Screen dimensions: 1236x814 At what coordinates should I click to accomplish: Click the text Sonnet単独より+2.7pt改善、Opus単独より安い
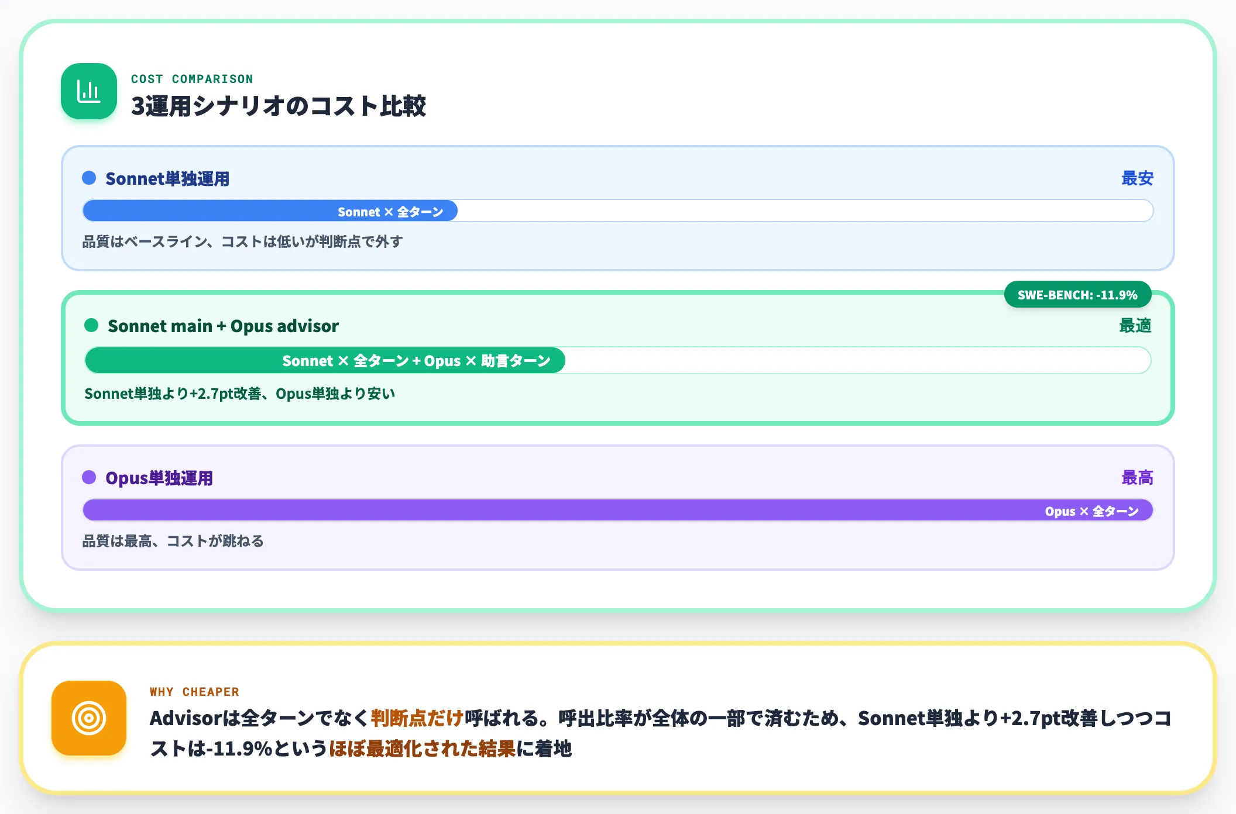tap(239, 394)
